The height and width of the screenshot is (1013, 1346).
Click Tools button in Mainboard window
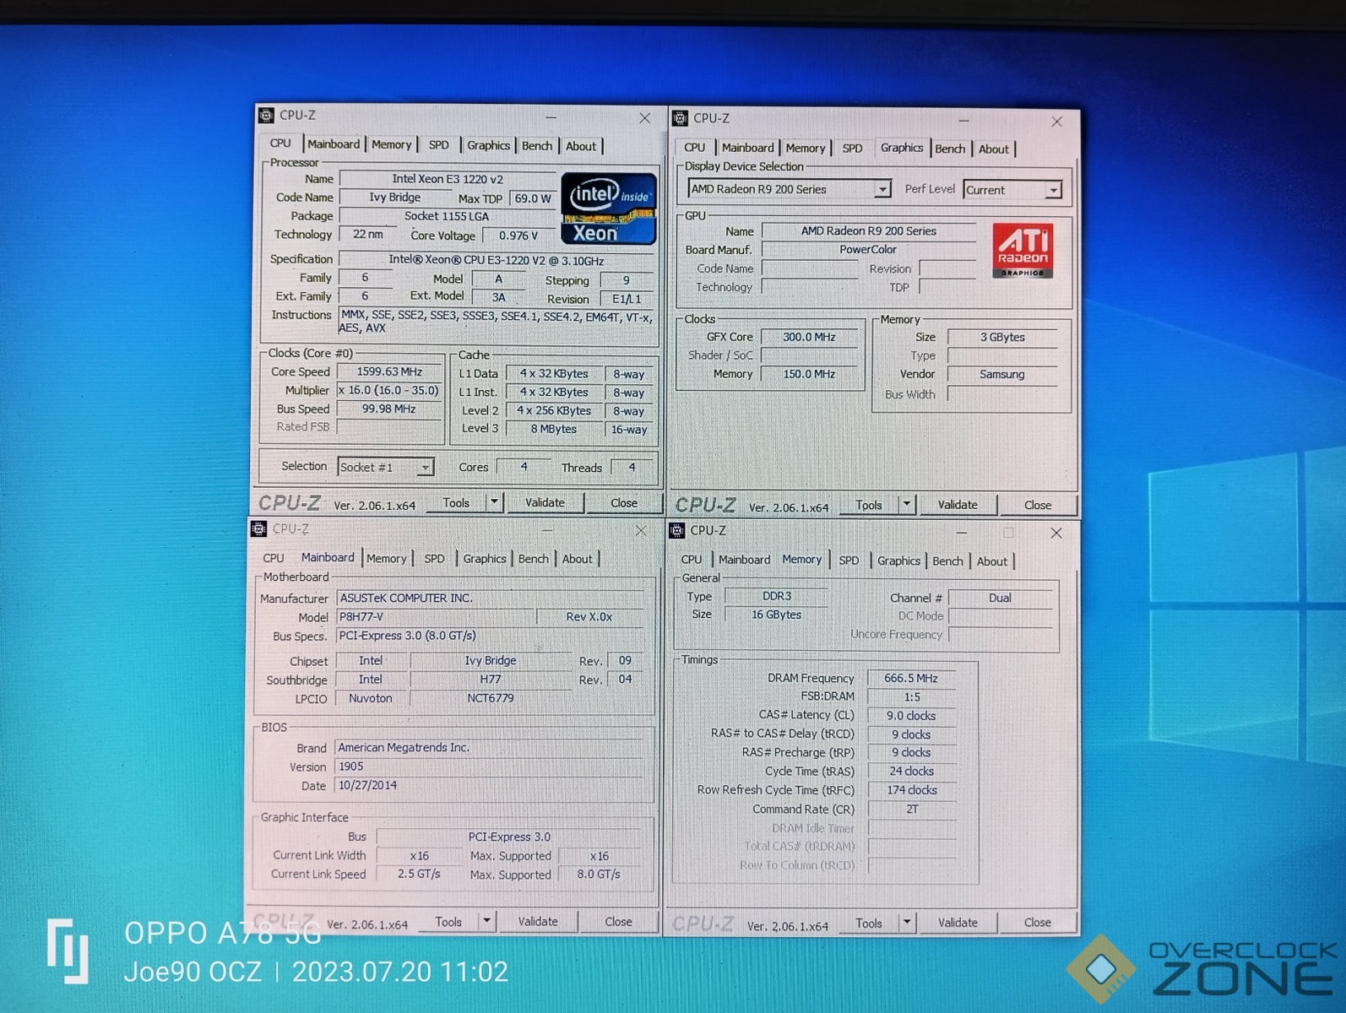click(448, 922)
